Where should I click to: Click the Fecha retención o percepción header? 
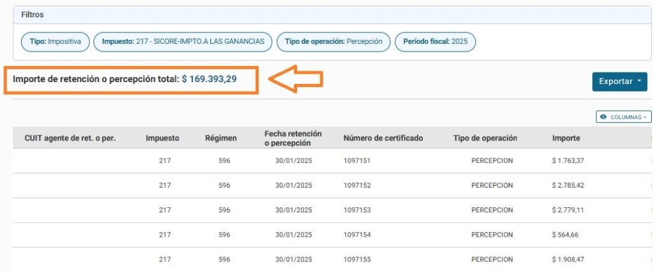click(x=293, y=138)
